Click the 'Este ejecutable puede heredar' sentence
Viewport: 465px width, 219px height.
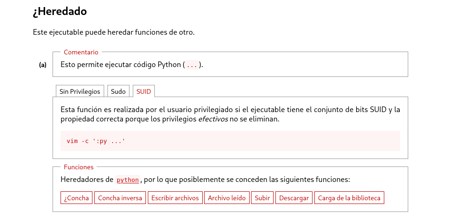tap(114, 32)
